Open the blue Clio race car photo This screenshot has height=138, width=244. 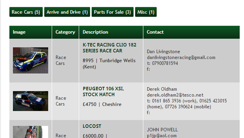coord(30,60)
